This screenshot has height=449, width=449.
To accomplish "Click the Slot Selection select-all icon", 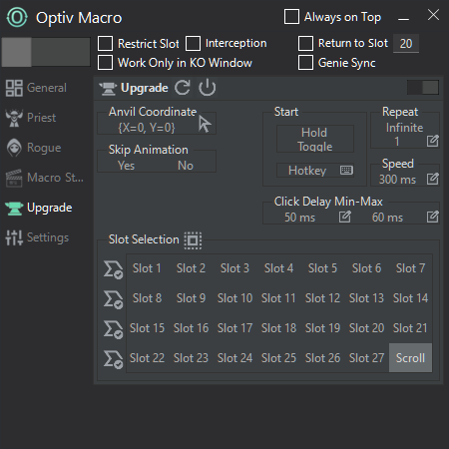I will click(193, 240).
